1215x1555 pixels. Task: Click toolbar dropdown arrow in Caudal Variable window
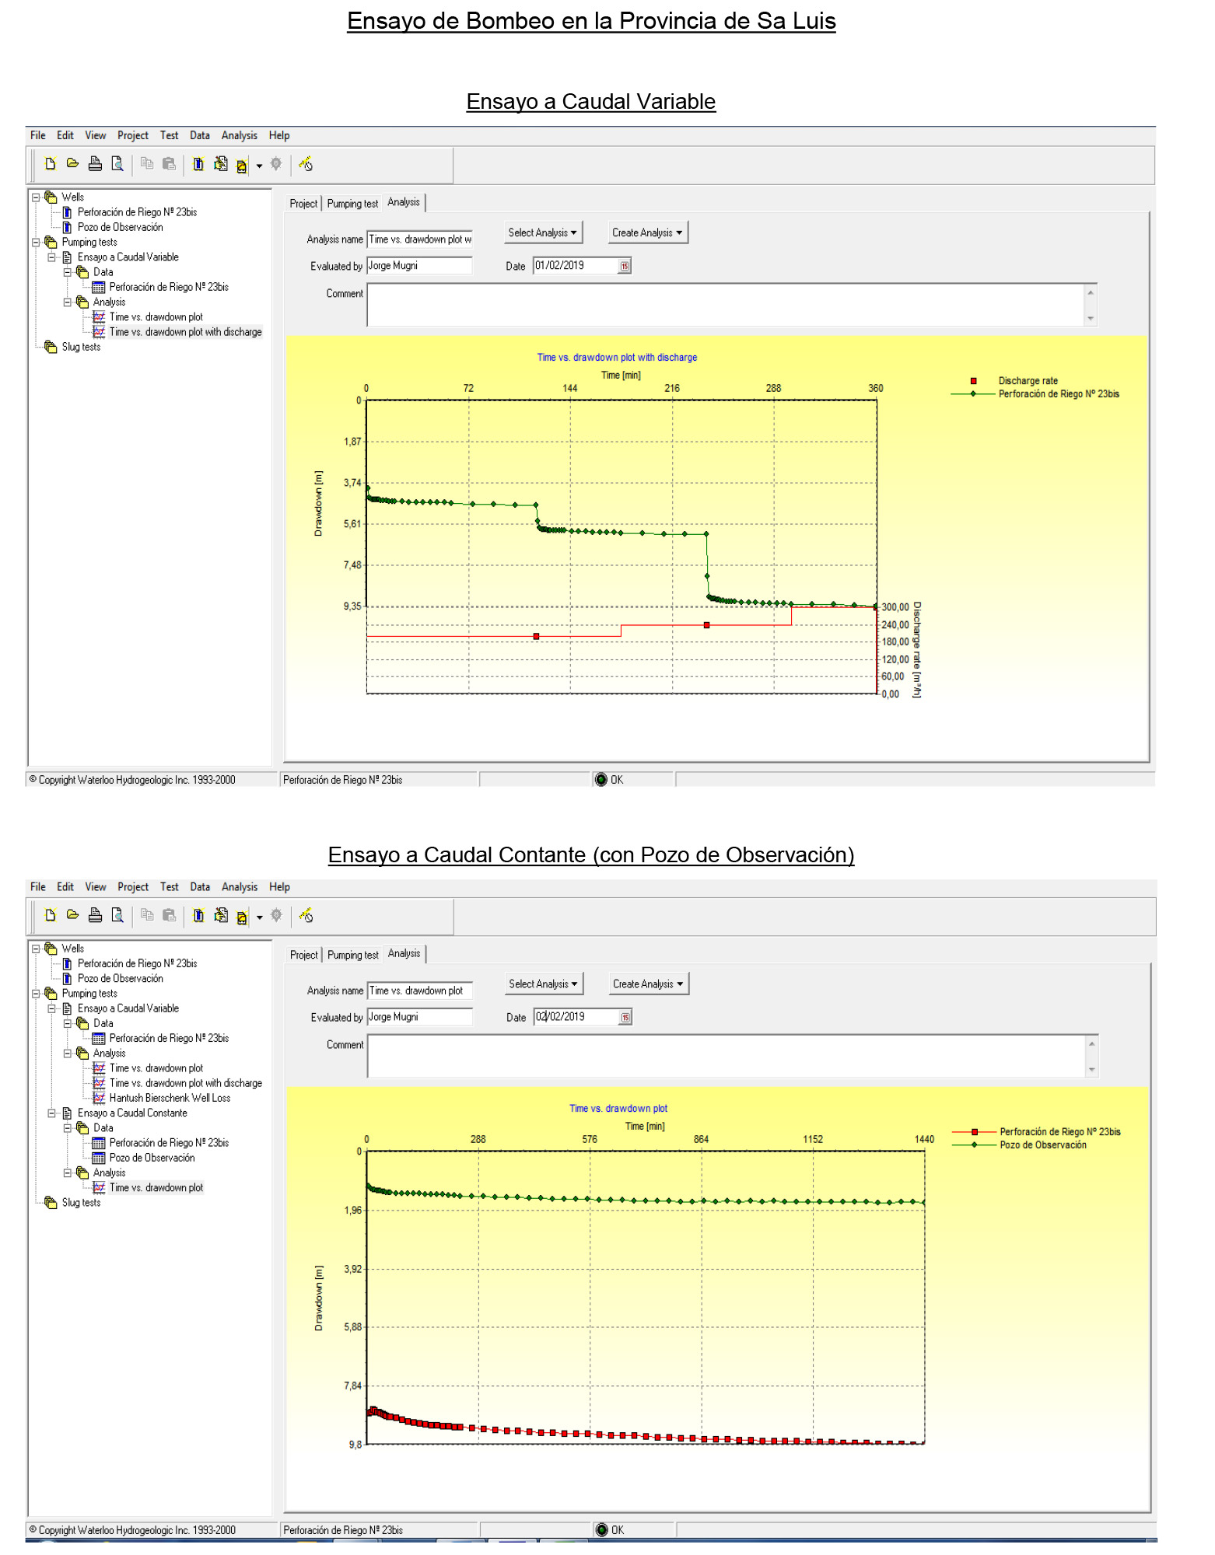coord(259,166)
